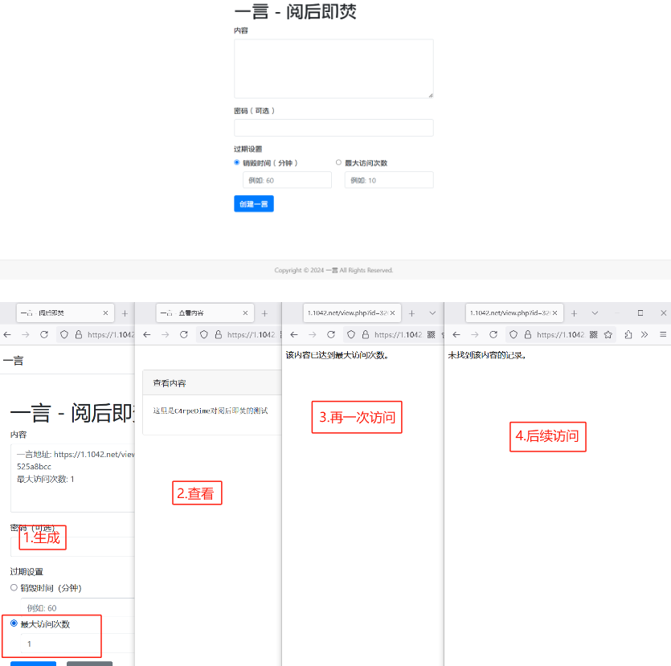Open a new tab with the plus button
The width and height of the screenshot is (671, 666).
click(124, 315)
